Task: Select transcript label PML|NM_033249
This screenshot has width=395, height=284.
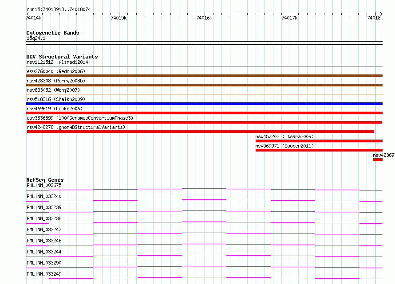Action: (x=44, y=274)
